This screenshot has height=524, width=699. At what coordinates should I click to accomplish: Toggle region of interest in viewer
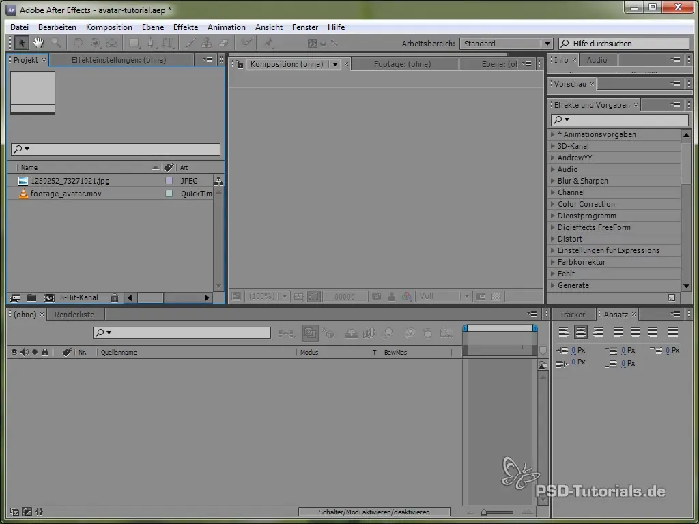click(481, 296)
